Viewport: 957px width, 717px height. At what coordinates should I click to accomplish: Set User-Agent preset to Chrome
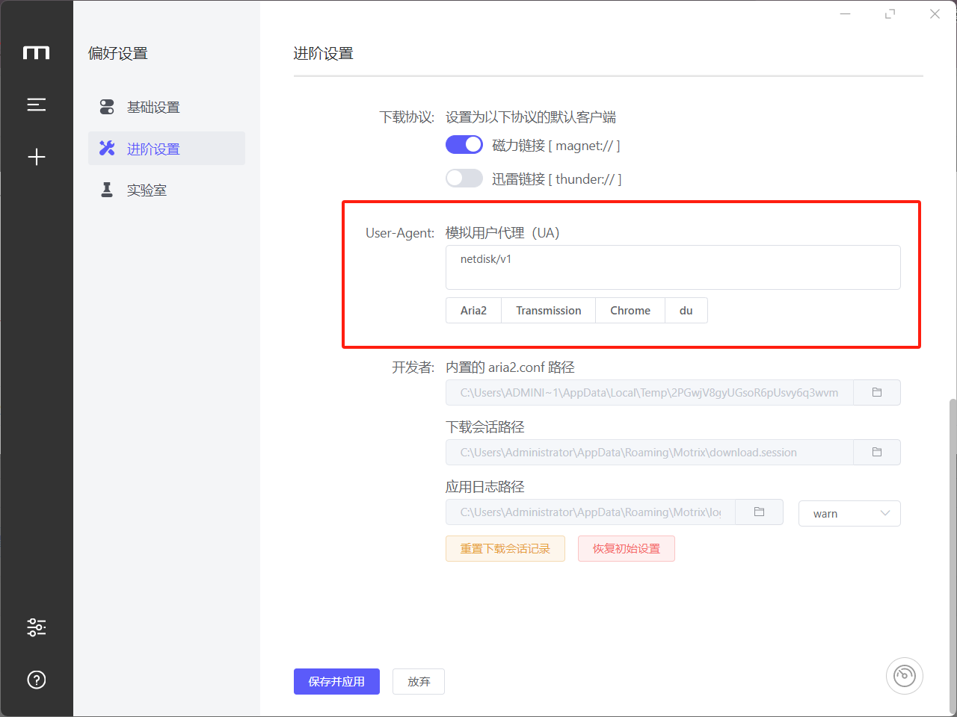click(x=630, y=311)
